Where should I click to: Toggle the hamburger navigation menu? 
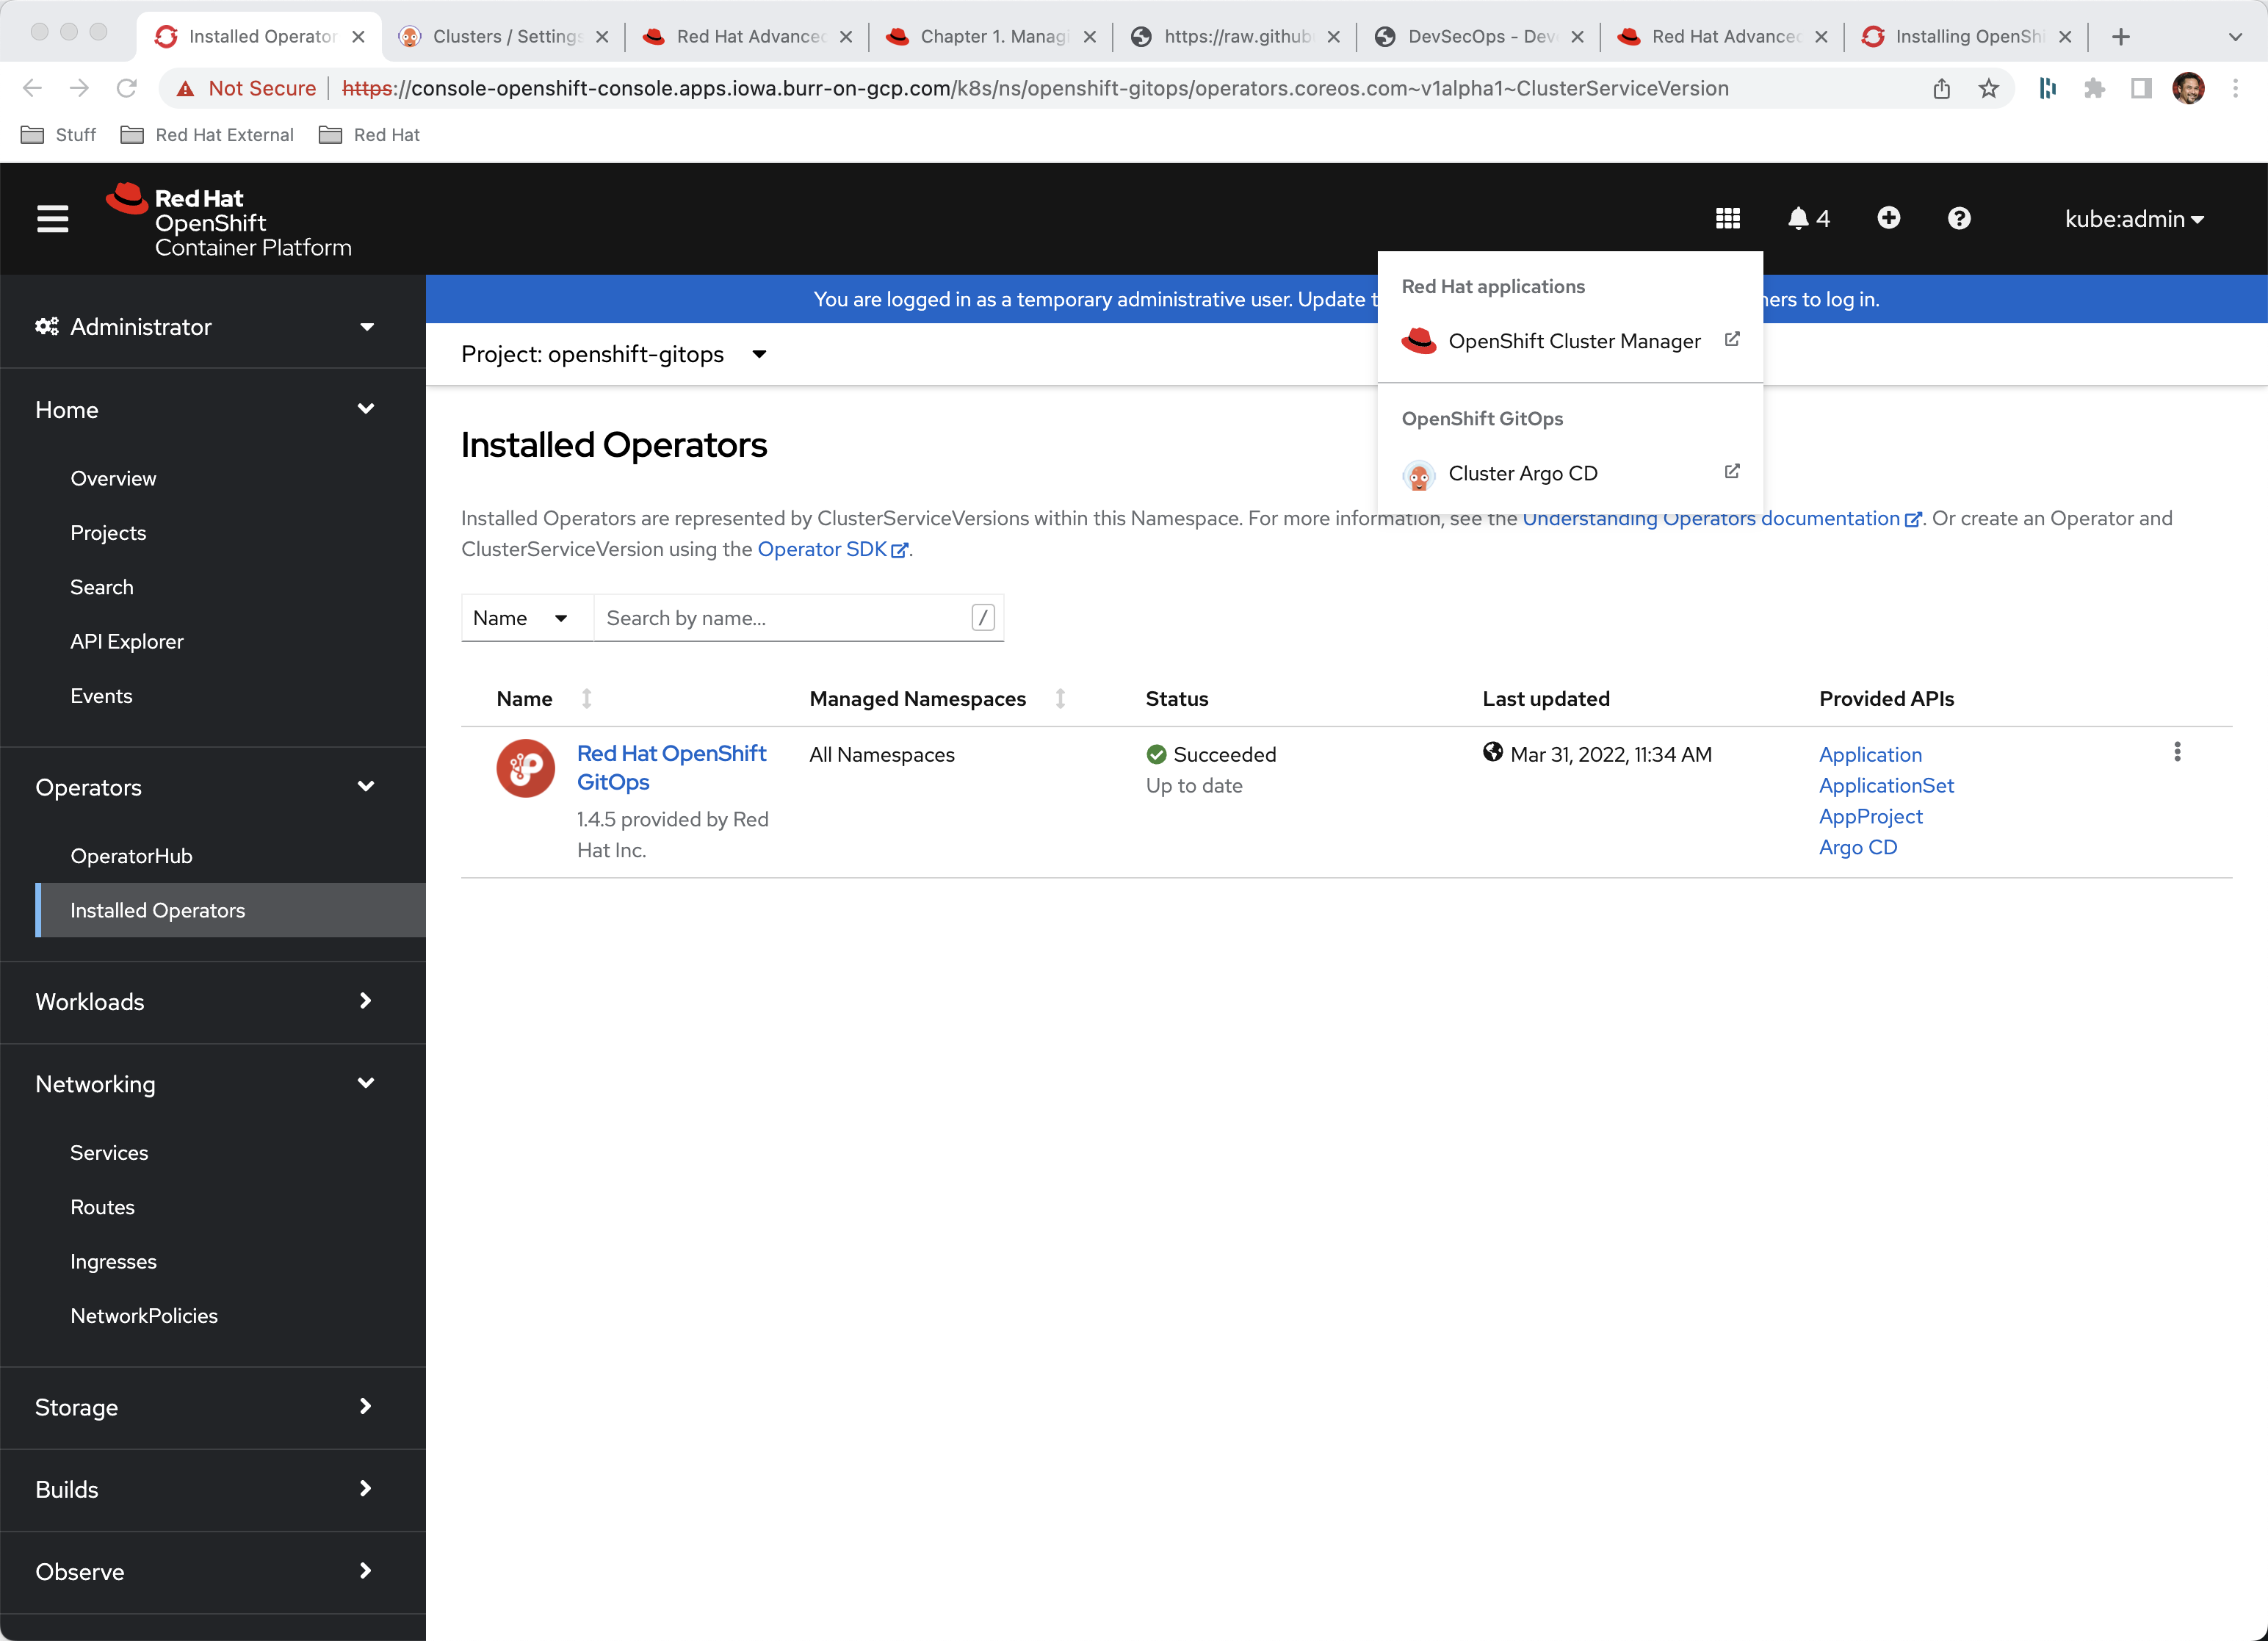(x=52, y=218)
